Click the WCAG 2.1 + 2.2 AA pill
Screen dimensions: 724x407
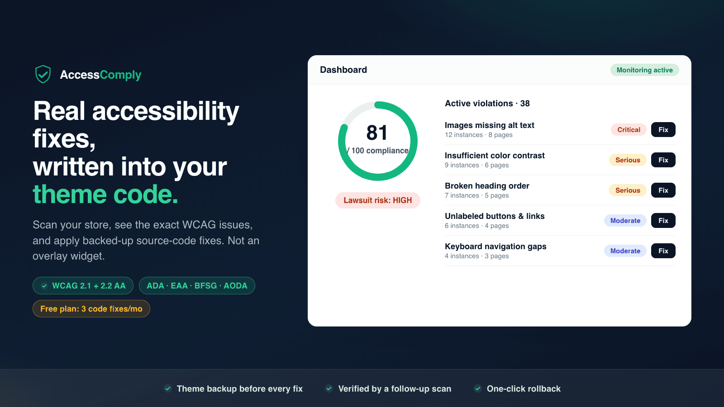coord(83,286)
